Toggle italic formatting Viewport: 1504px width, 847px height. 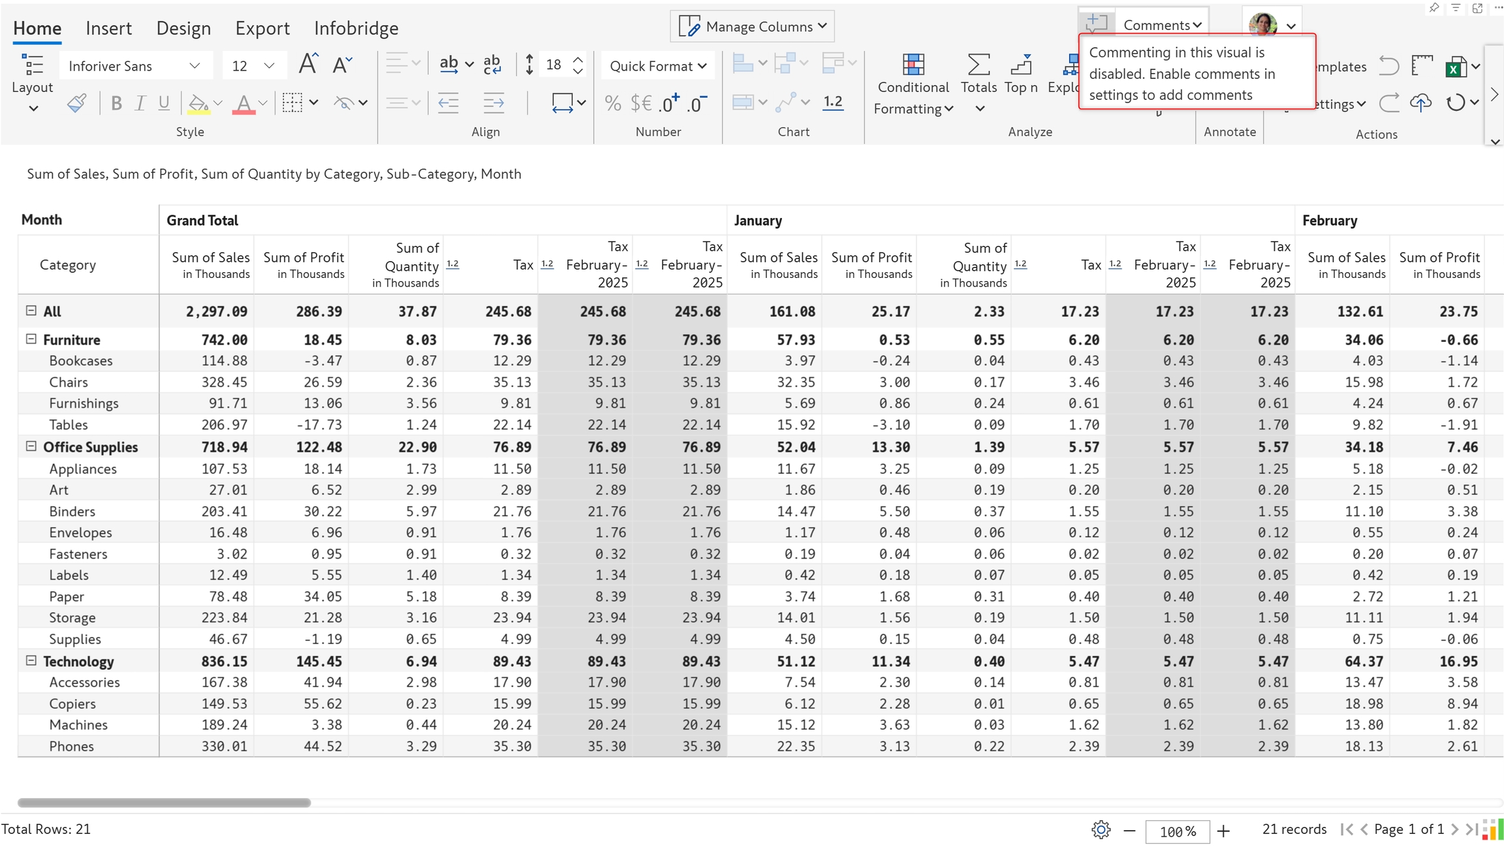[140, 103]
